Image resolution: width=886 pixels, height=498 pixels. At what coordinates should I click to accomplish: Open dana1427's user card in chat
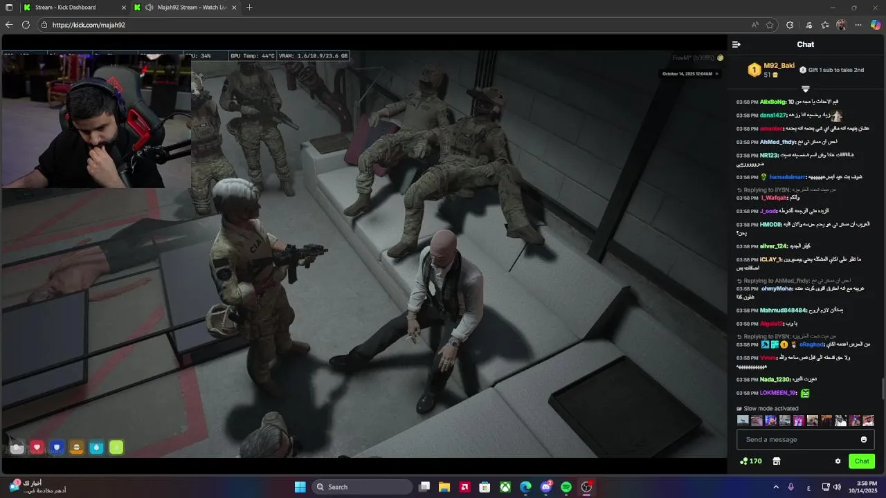[x=773, y=116]
